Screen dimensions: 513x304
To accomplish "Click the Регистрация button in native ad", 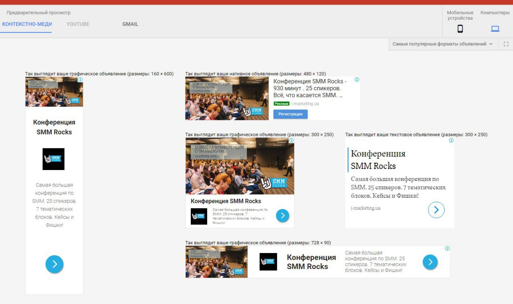I will 291,114.
